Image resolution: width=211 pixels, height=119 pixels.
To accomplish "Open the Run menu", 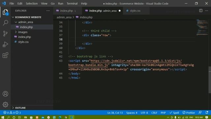I will [61, 4].
